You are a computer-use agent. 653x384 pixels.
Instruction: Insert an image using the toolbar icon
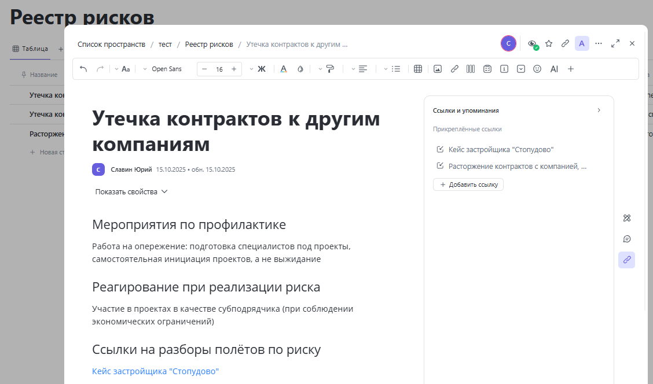(438, 68)
